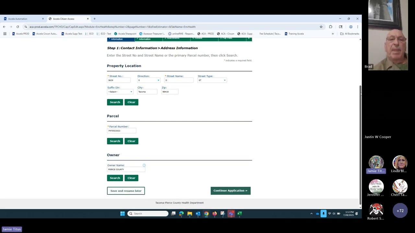Close the Accela Citizen Access tab
The height and width of the screenshot is (233, 415).
point(88,19)
